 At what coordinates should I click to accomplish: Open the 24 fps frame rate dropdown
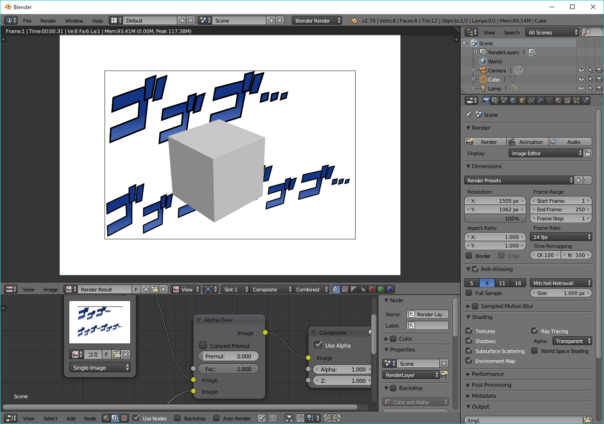point(561,237)
